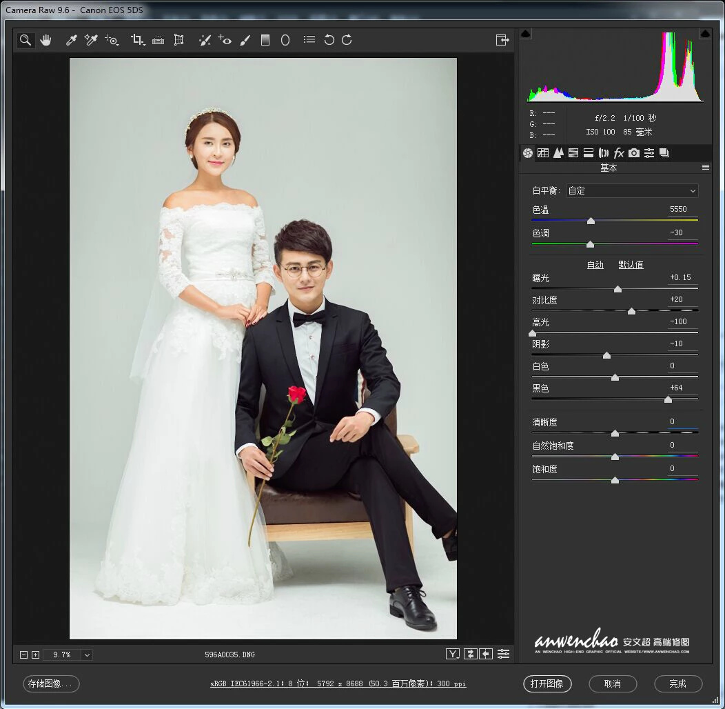Click the 饱和度 value field
Image resolution: width=725 pixels, height=709 pixels.
pyautogui.click(x=683, y=469)
